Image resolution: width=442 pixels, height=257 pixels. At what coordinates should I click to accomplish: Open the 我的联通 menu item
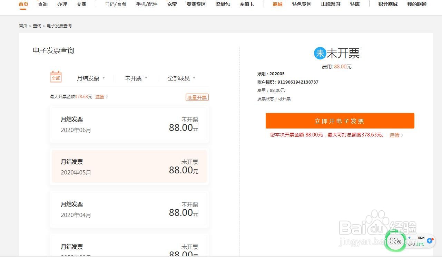point(417,4)
